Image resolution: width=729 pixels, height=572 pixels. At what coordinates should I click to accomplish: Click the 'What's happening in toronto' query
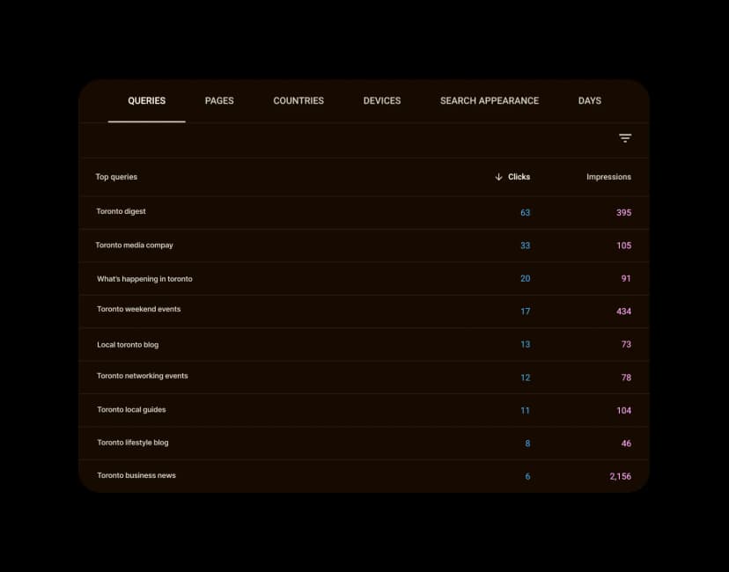[144, 278]
